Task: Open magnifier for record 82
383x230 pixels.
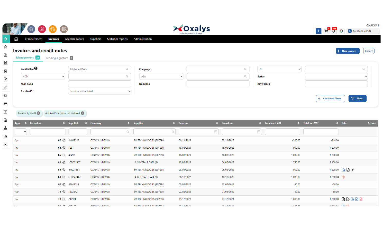Action: click(x=64, y=170)
